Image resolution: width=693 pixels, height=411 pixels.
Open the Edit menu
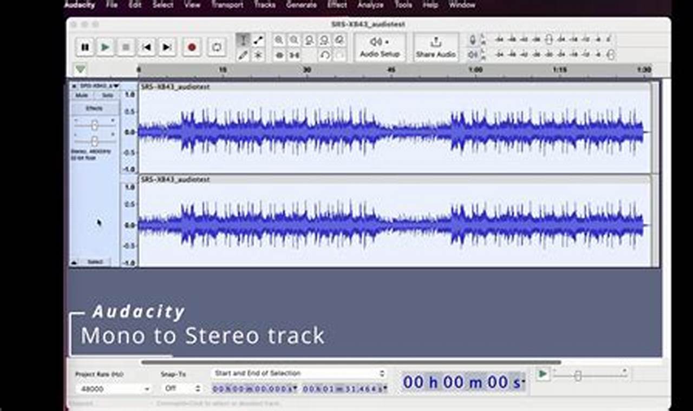135,5
